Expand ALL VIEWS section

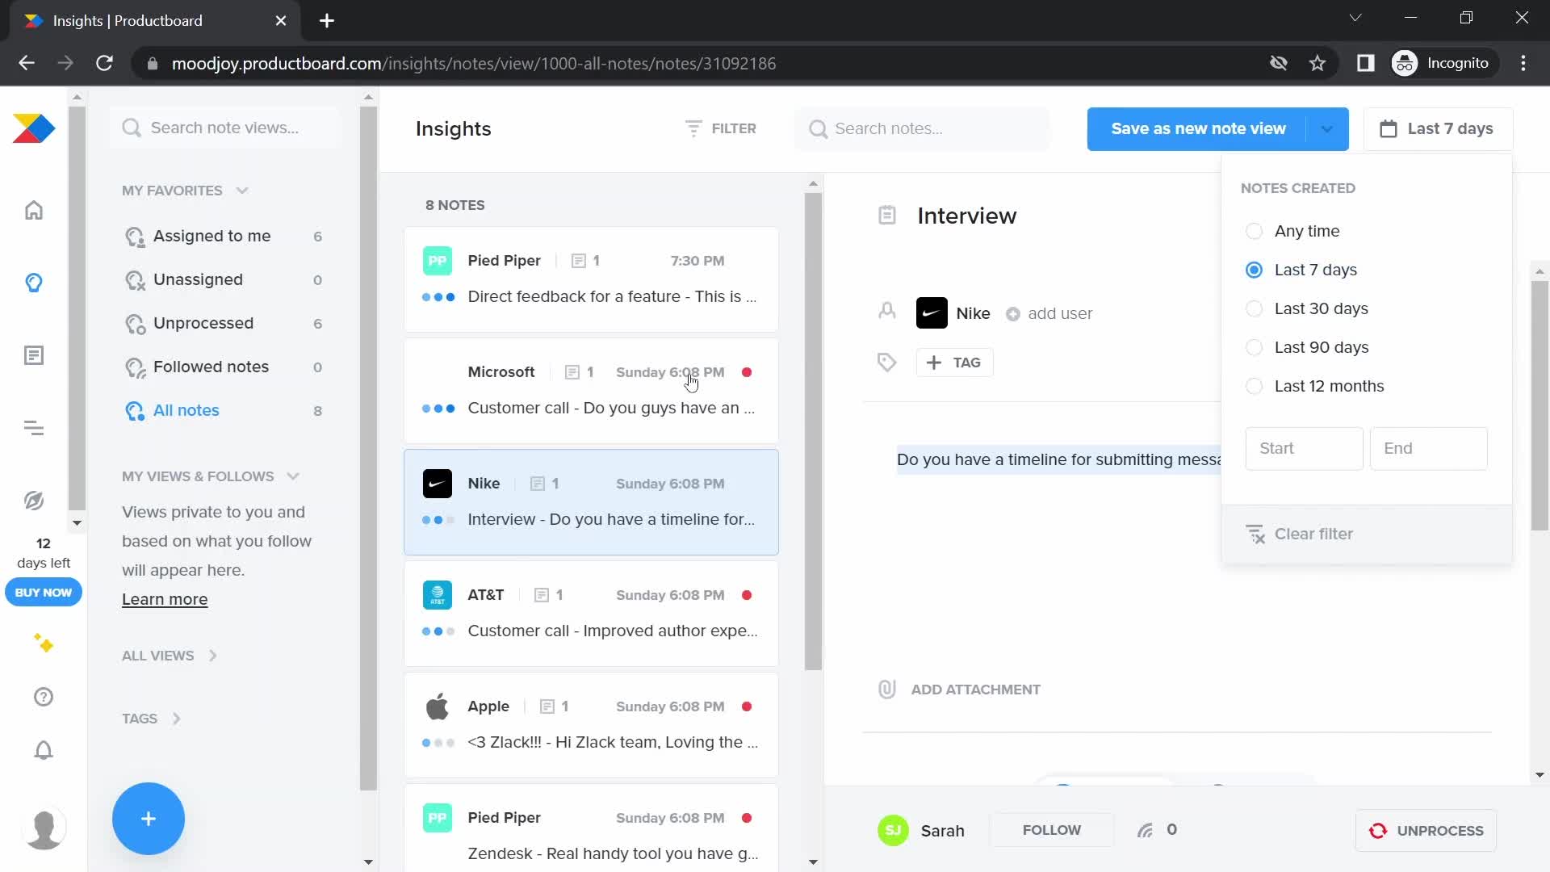213,656
